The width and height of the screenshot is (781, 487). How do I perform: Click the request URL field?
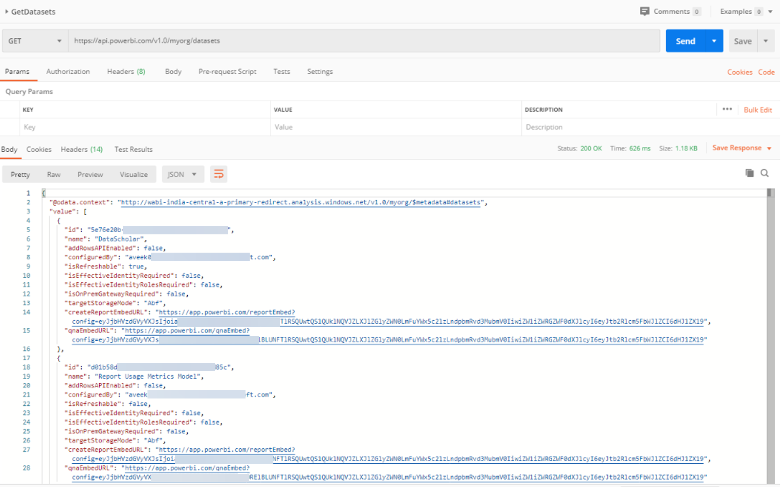tap(364, 41)
